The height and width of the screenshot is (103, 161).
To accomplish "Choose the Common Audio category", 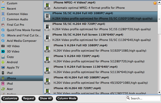I will click(x=22, y=19).
